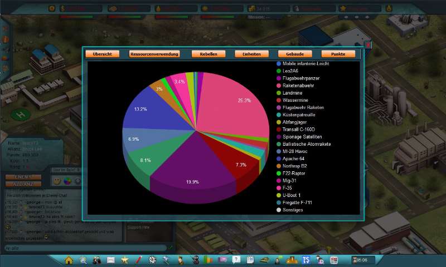This screenshot has height=267, width=446.
Task: Click the Sonstiges legend entry
Action: [x=289, y=210]
